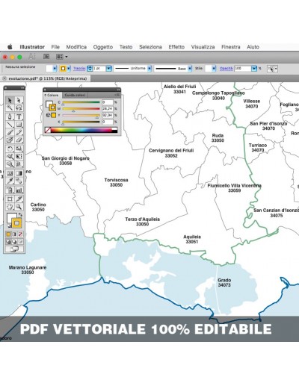Viewport: 299px width, 386px height.
Task: Select the Pen tool
Action: (x=10, y=116)
